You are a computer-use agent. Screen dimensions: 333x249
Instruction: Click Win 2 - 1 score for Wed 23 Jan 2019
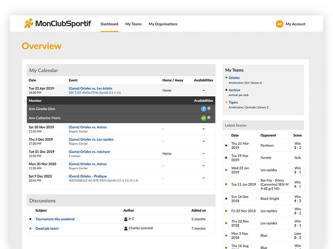[x=298, y=170]
